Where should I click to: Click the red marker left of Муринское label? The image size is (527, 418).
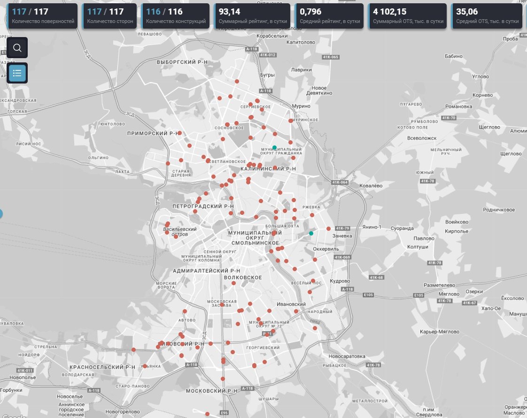point(291,121)
